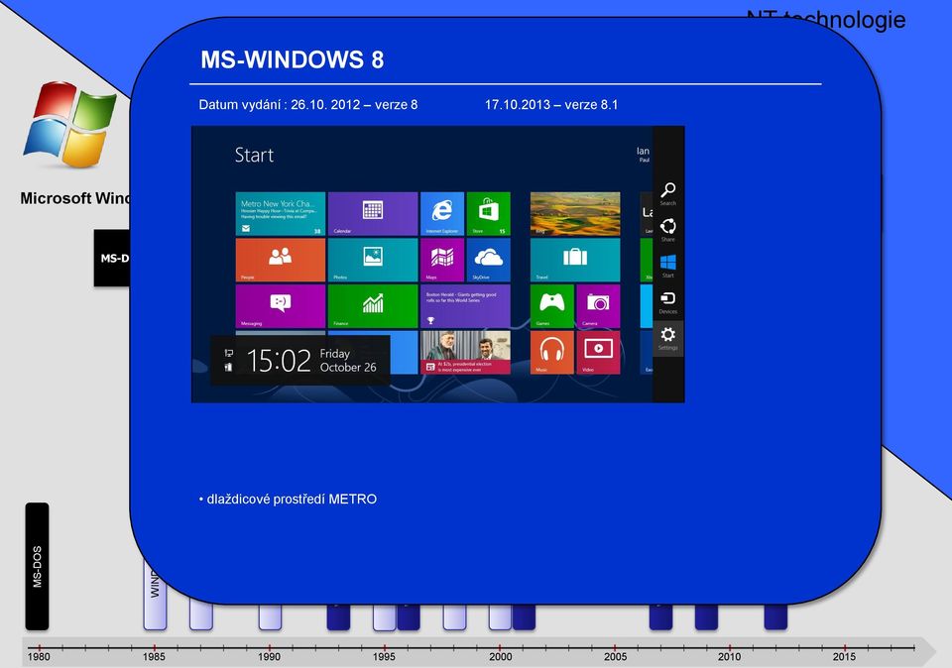This screenshot has height=668, width=952.
Task: Click the Ian Paul user name
Action: [643, 154]
